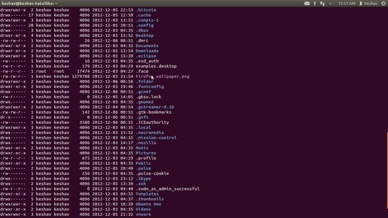Click the .sudo_as_admin_successful file name

point(167,189)
